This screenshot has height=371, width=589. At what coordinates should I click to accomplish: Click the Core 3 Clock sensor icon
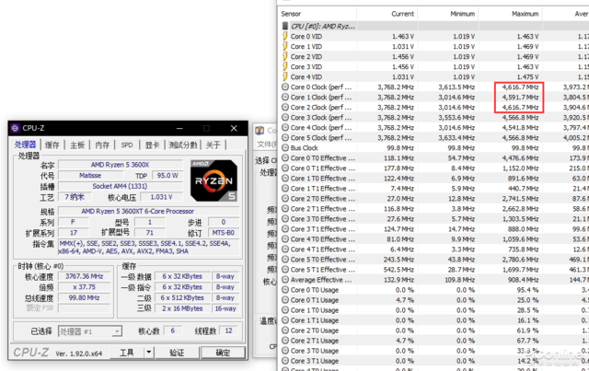(285, 117)
